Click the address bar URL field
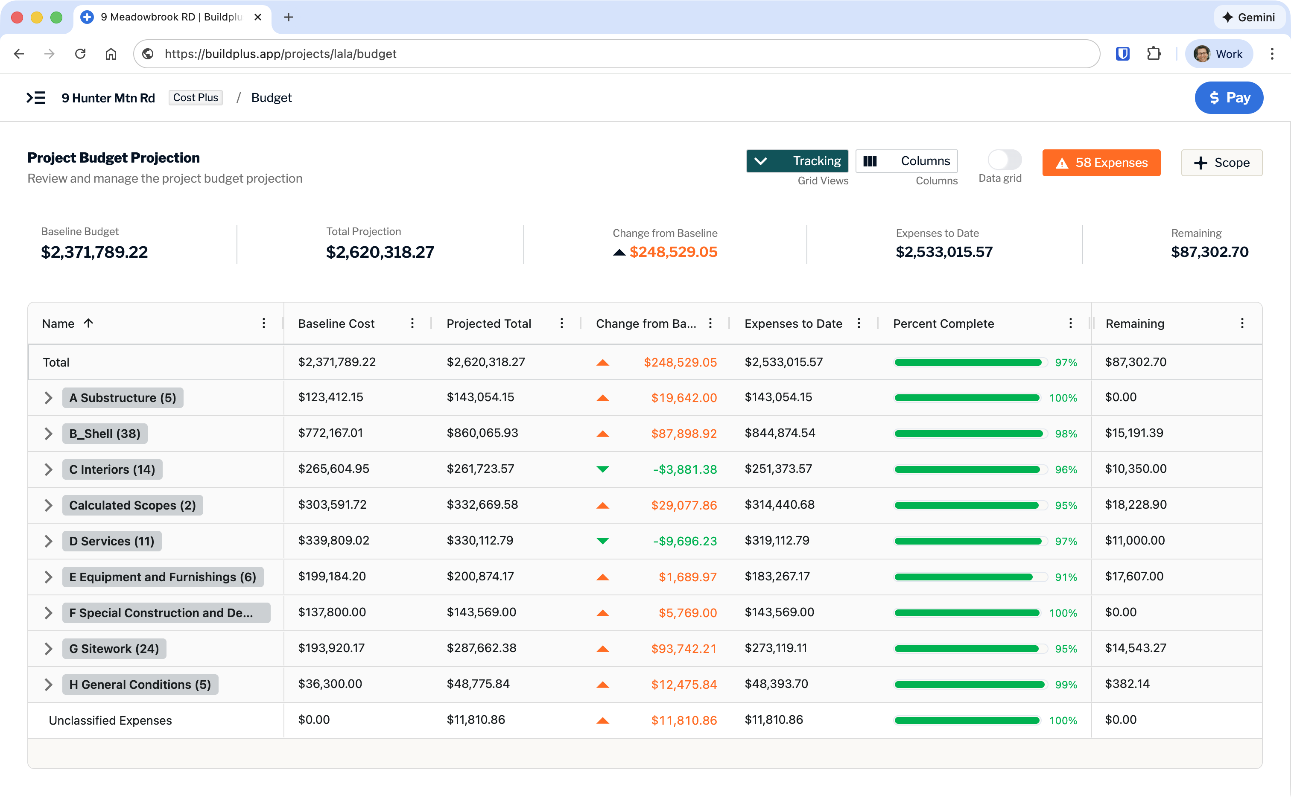This screenshot has height=810, width=1291. [616, 54]
